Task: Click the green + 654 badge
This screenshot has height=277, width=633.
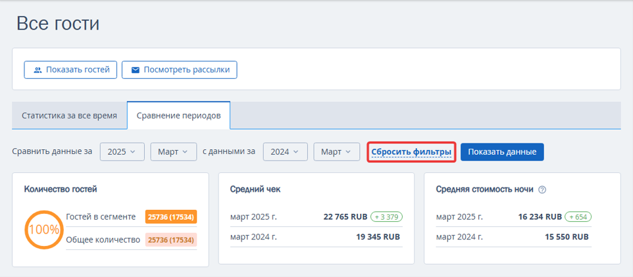Action: coord(578,217)
